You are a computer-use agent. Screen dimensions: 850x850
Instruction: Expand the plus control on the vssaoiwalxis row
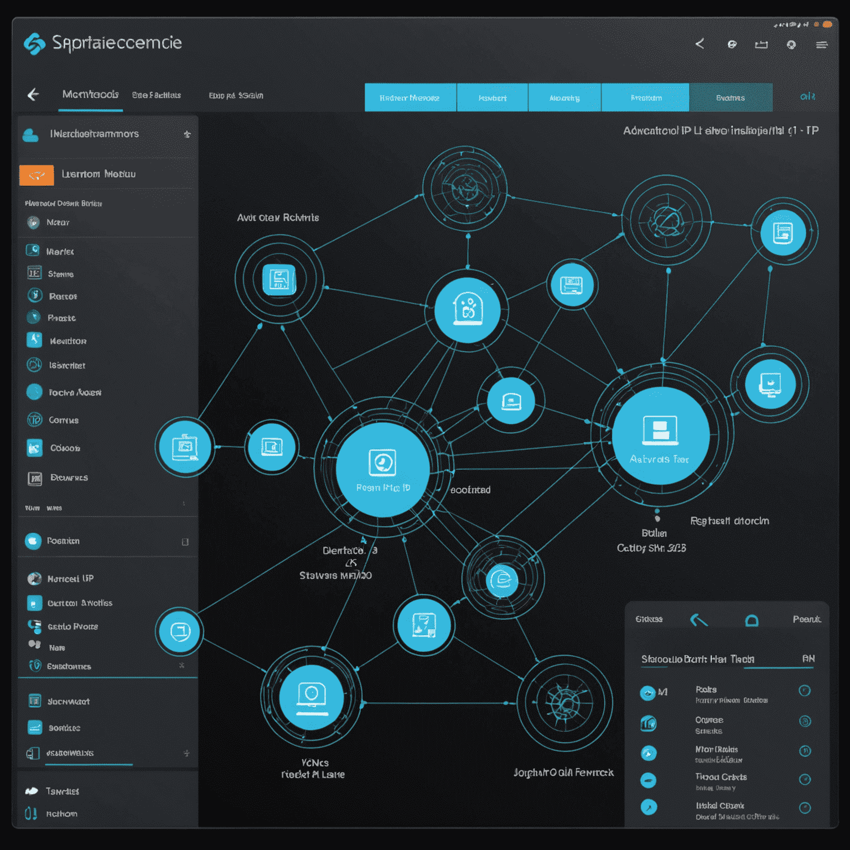186,753
